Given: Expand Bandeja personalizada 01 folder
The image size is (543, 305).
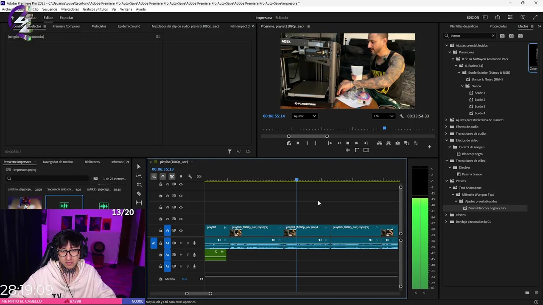Looking at the screenshot, I should (x=446, y=222).
